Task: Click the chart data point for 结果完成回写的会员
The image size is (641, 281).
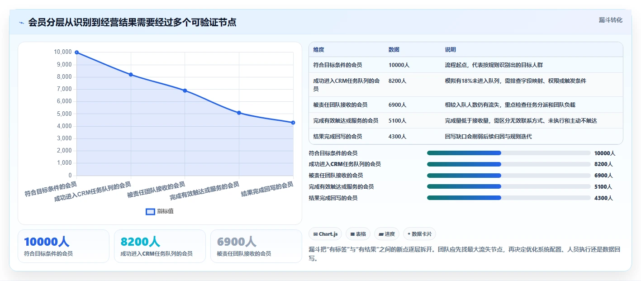Action: [x=293, y=123]
